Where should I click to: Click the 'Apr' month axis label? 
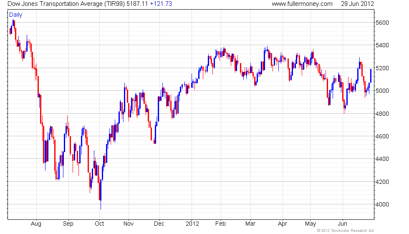pos(283,224)
